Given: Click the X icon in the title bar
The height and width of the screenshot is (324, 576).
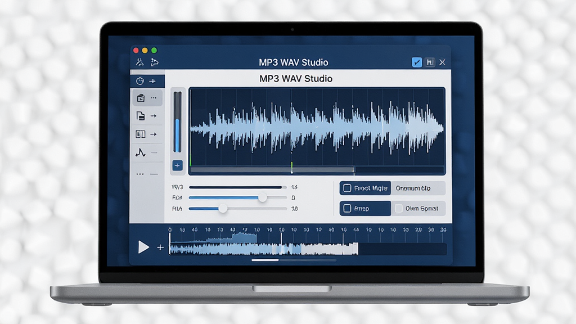Looking at the screenshot, I should tap(442, 62).
